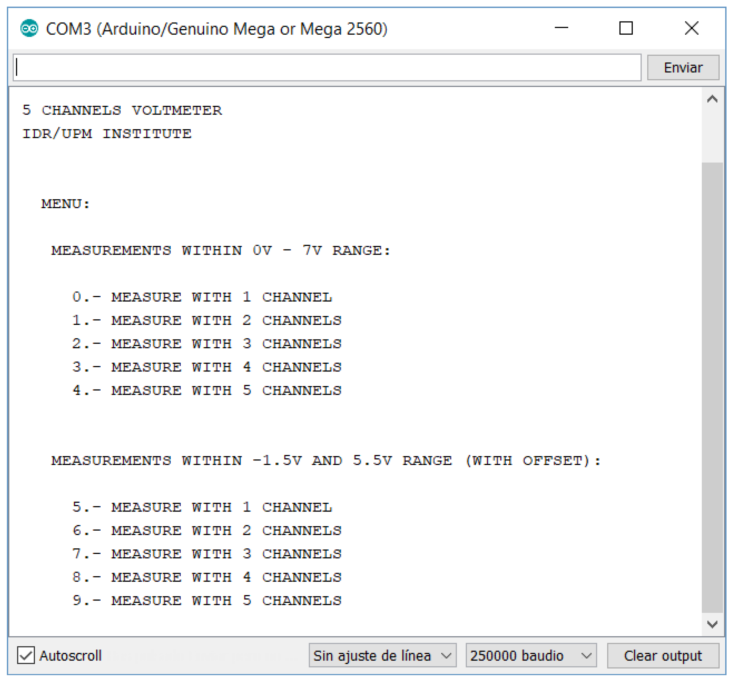The width and height of the screenshot is (735, 686).
Task: Close the COM3 serial monitor window
Action: 691,28
